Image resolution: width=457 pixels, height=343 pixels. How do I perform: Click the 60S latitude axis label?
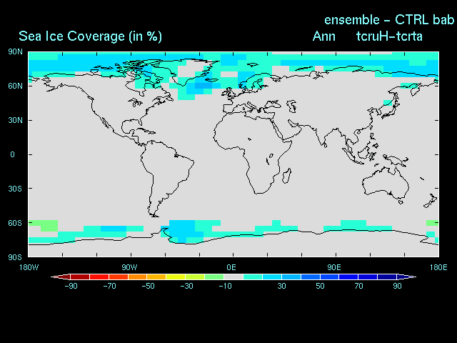[x=15, y=223]
